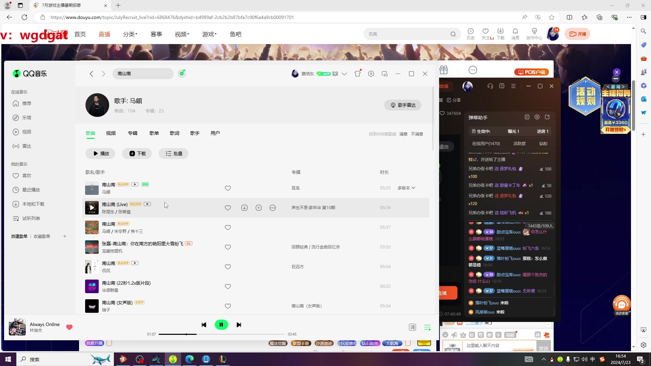Toggle like for 南山南 (Live) track
This screenshot has height=366, width=651.
(228, 207)
